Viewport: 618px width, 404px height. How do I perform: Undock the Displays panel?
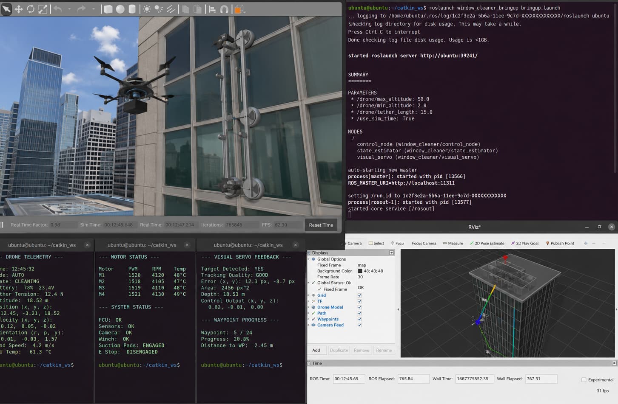click(392, 252)
